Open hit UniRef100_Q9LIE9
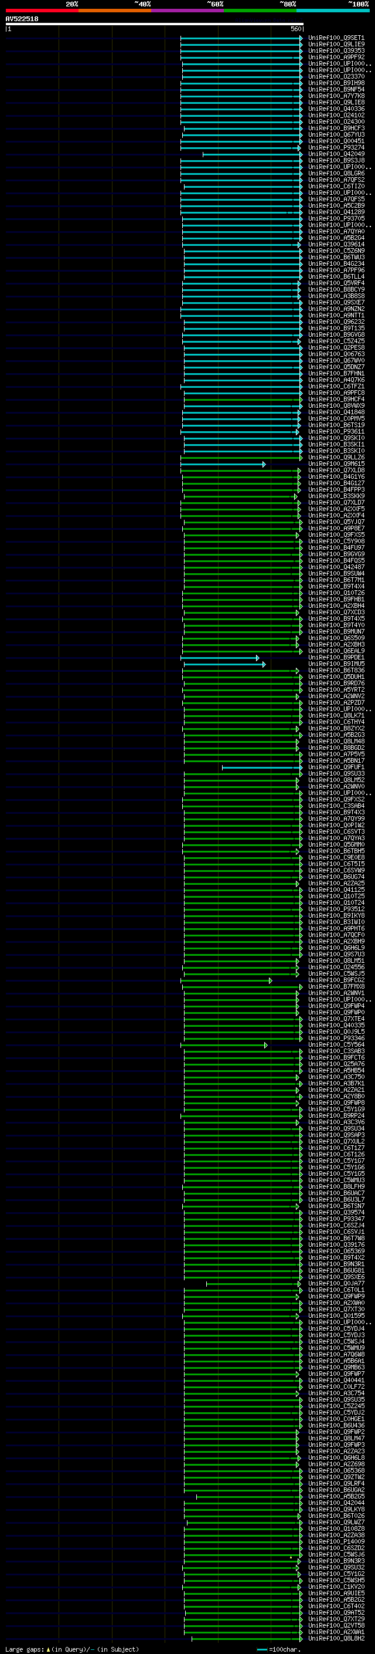 [336, 45]
